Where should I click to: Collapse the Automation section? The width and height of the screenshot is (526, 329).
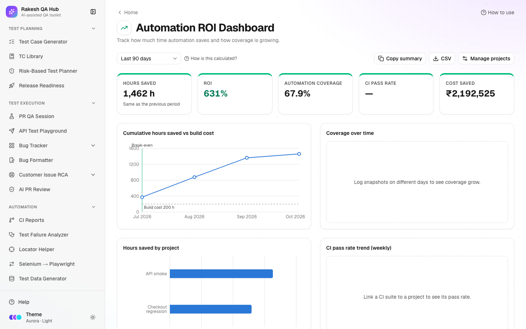[94, 207]
